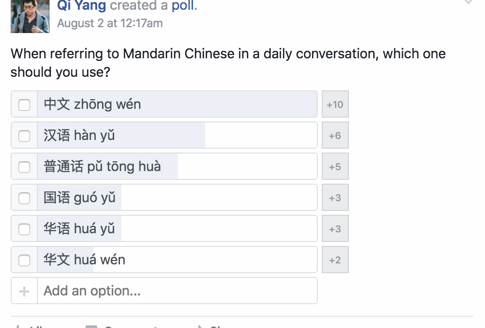The width and height of the screenshot is (485, 328).
Task: Check the 华文 huá wén option
Action: [x=24, y=260]
